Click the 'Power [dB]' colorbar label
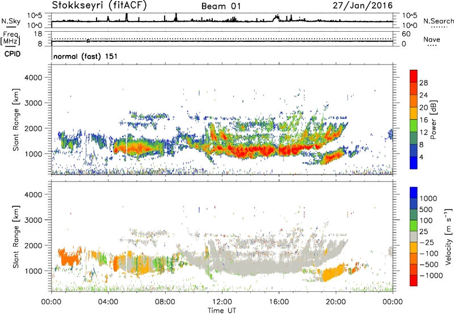Viewport: 454px width, 314px height. click(433, 120)
